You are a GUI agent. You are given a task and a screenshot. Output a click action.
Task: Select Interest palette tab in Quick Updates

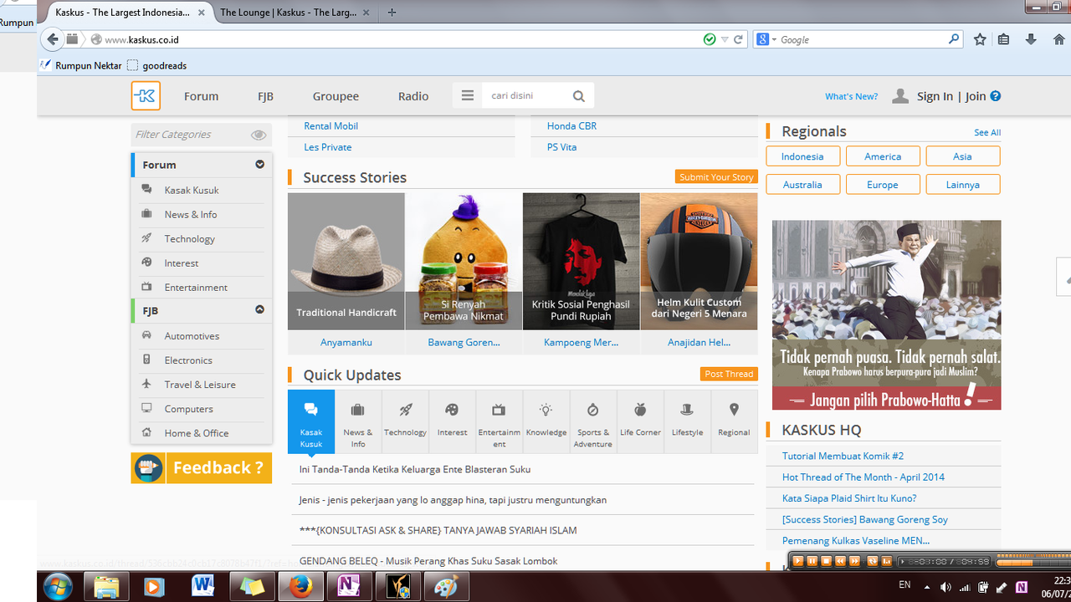coord(452,422)
